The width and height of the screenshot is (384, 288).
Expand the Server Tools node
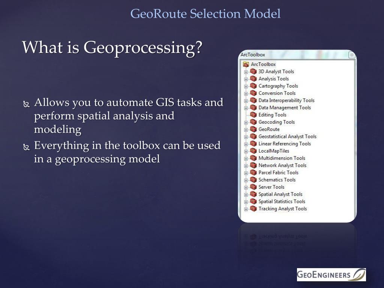[x=246, y=188]
